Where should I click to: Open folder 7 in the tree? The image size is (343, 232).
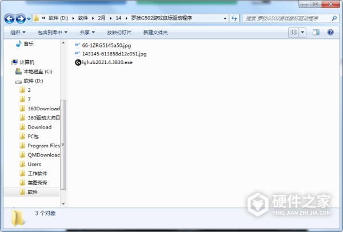29,99
